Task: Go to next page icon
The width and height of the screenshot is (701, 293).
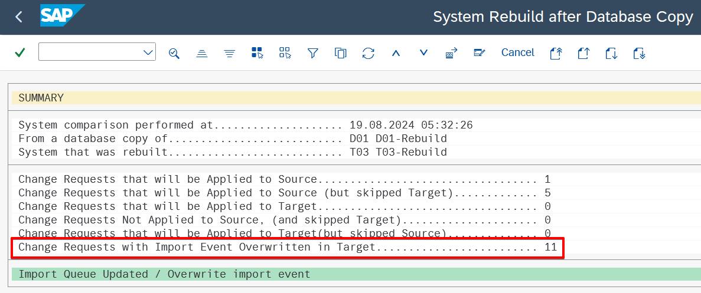Action: [611, 53]
